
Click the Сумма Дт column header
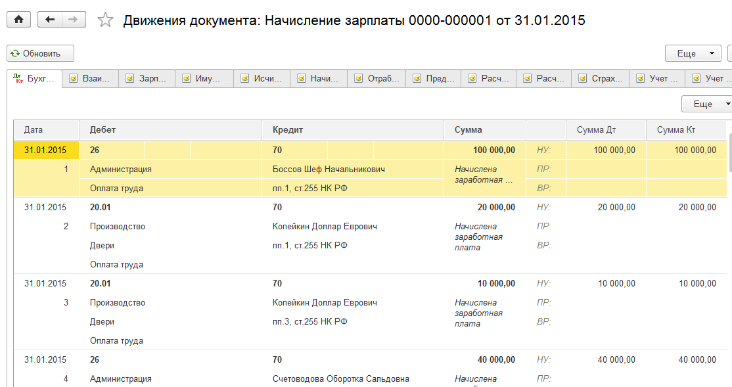point(606,130)
